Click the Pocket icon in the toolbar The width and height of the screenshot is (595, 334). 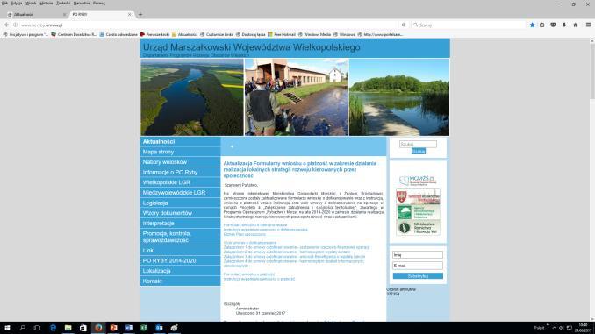(553, 25)
